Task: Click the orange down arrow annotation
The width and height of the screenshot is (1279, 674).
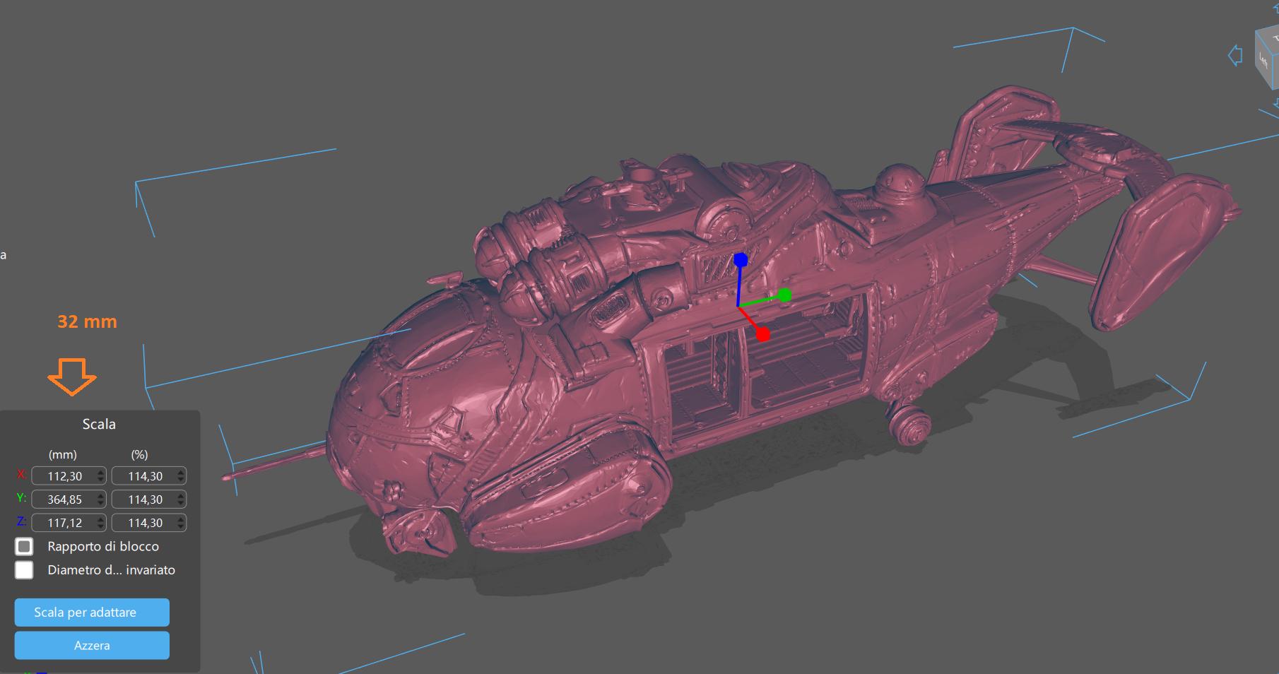Action: 72,377
